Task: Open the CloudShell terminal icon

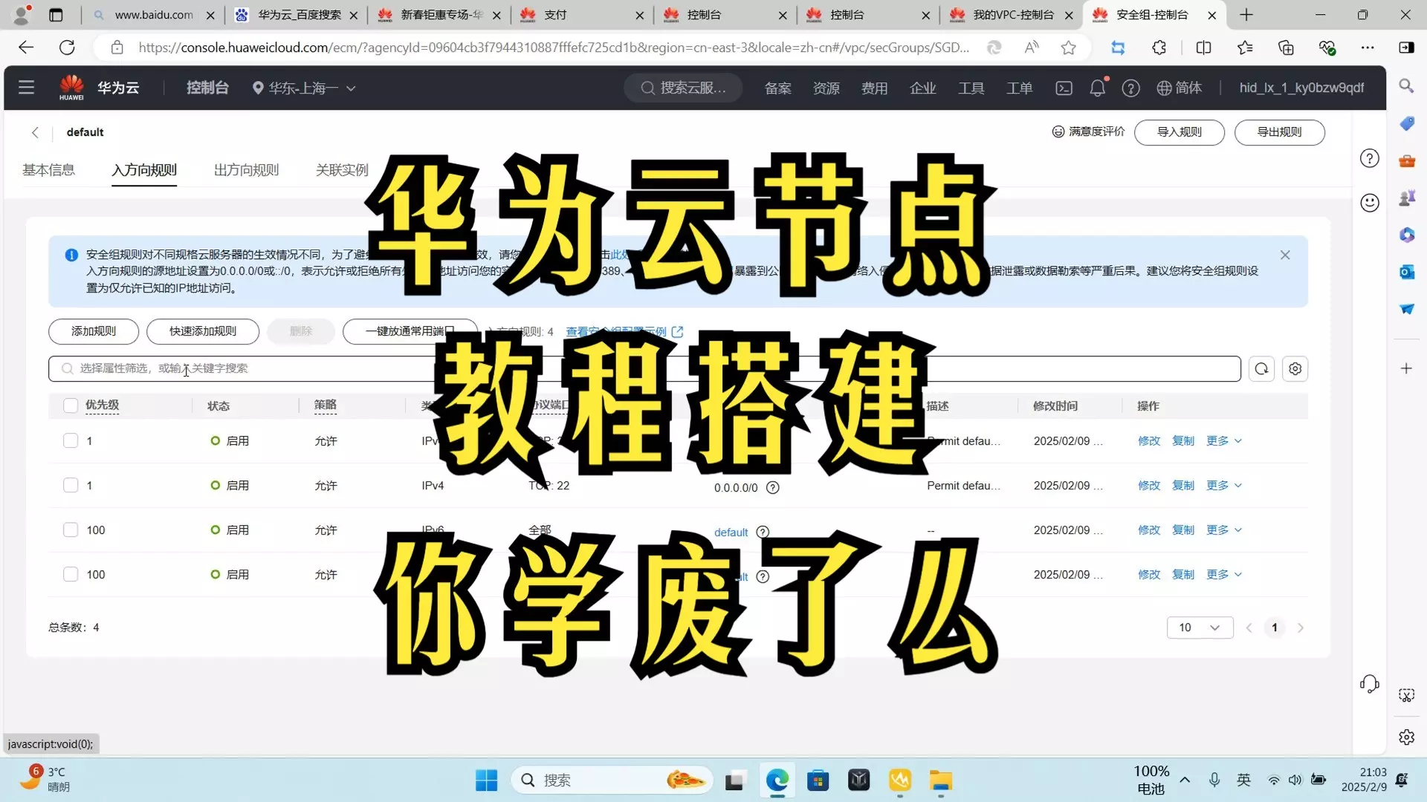Action: (x=1064, y=88)
